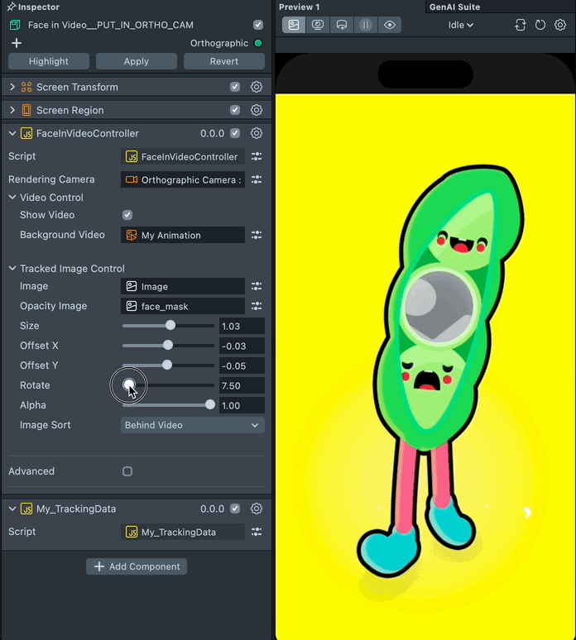
Task: Click the Offset Y value field -0.05
Action: (x=242, y=365)
